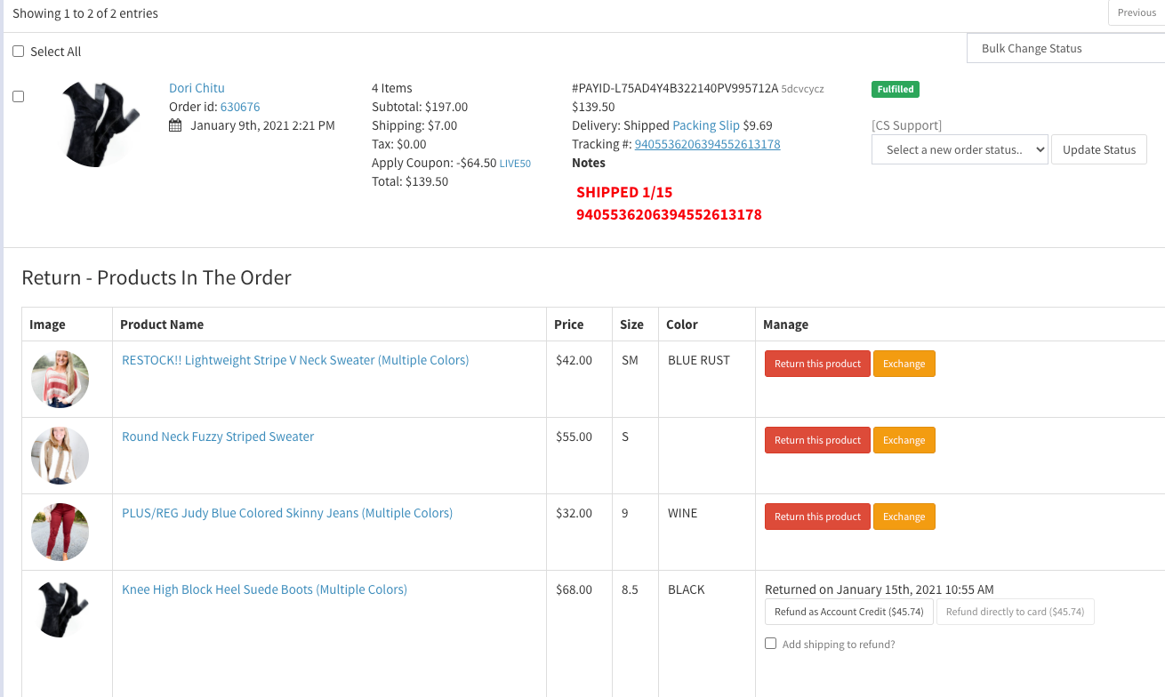
Task: Click the [CS Support] label
Action: pyautogui.click(x=907, y=125)
